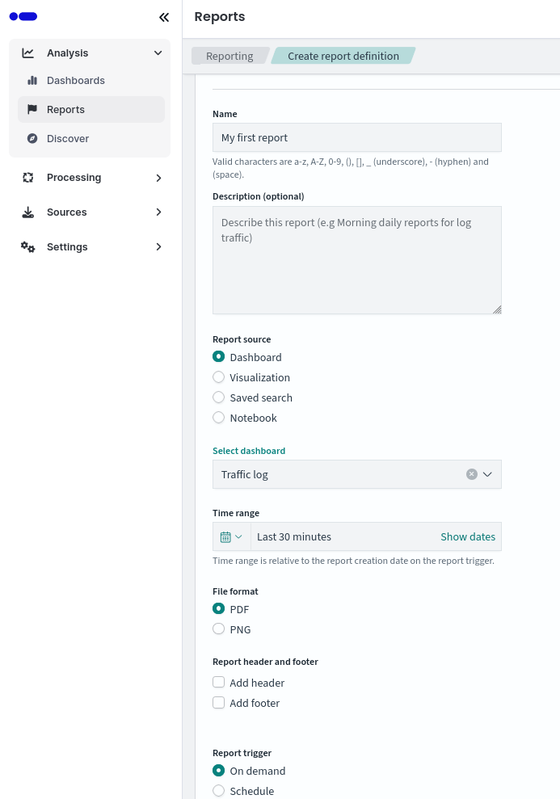Clear the selected Traffic log dashboard

[x=472, y=474]
